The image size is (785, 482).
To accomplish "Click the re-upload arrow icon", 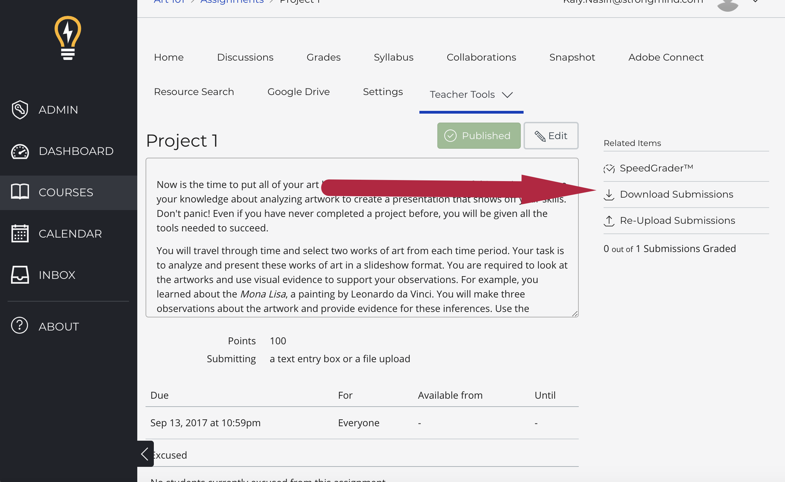I will [x=609, y=221].
